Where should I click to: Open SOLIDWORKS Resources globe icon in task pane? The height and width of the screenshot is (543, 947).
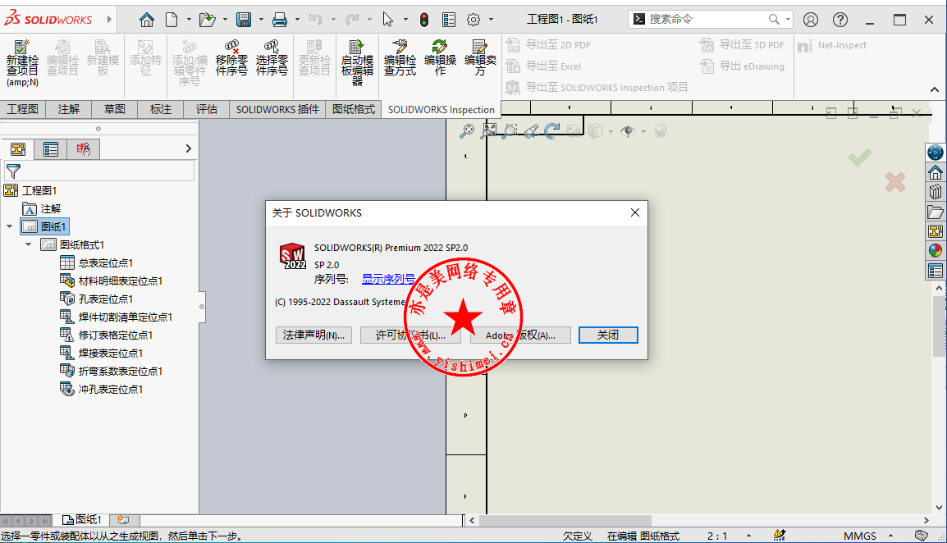click(935, 153)
